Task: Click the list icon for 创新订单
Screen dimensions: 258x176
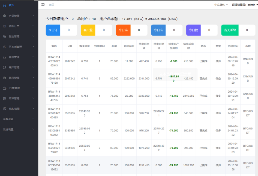Action: coord(5,26)
